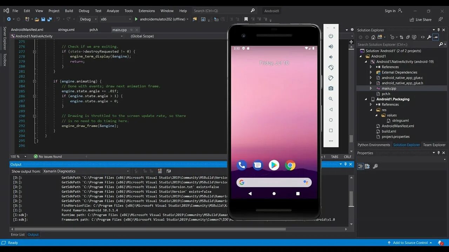449x252 pixels.
Task: Open the Show output from dropdown
Action: coord(86,171)
